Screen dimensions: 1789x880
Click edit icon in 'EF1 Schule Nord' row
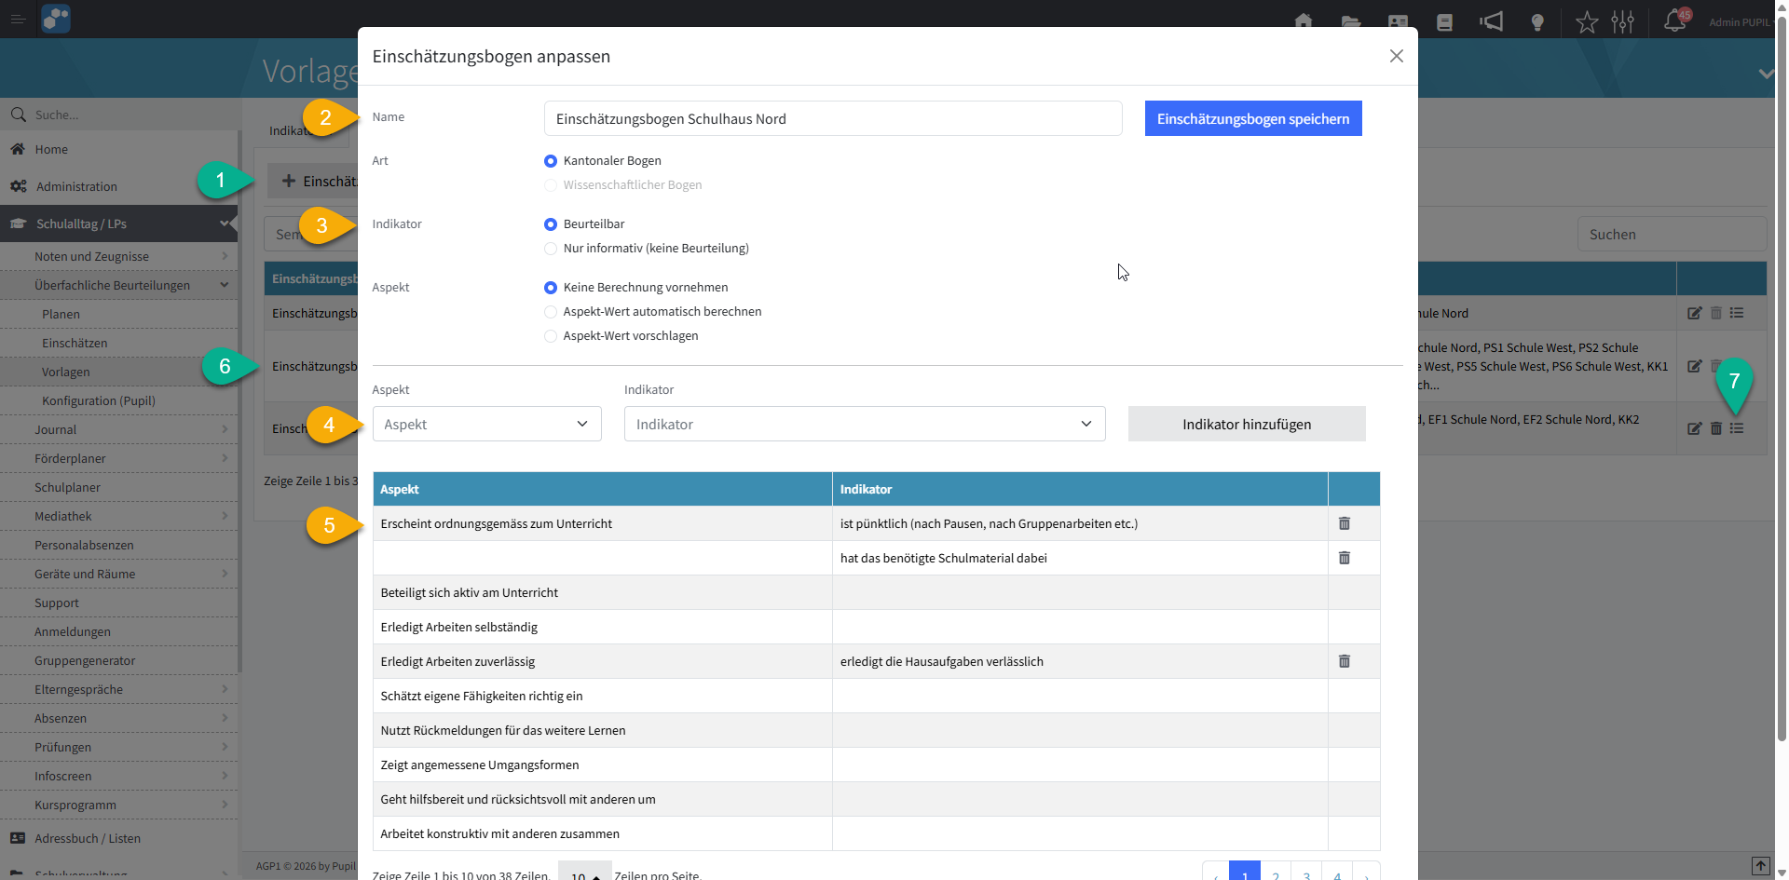1694,428
